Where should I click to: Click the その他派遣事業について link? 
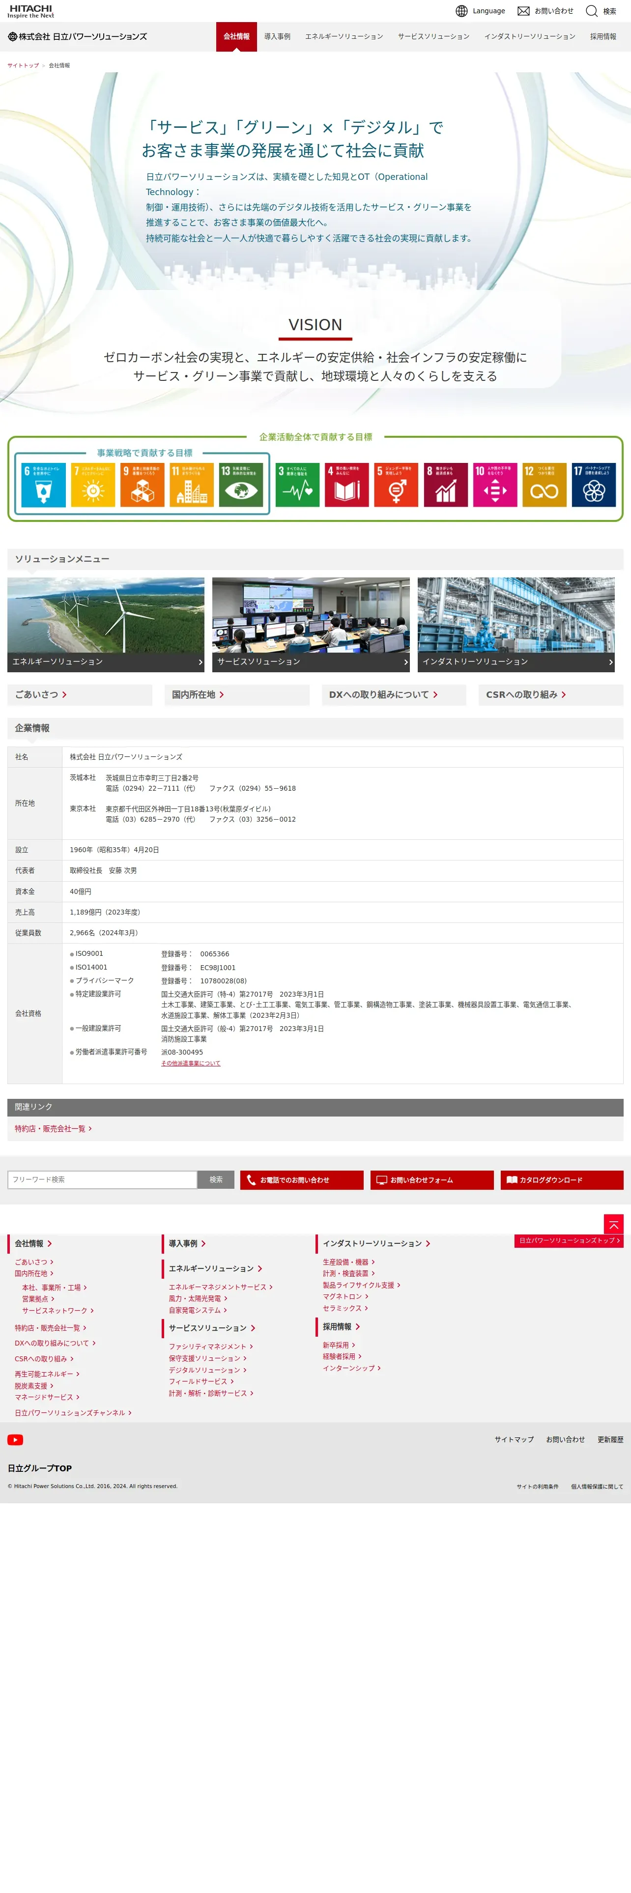[x=191, y=1063]
